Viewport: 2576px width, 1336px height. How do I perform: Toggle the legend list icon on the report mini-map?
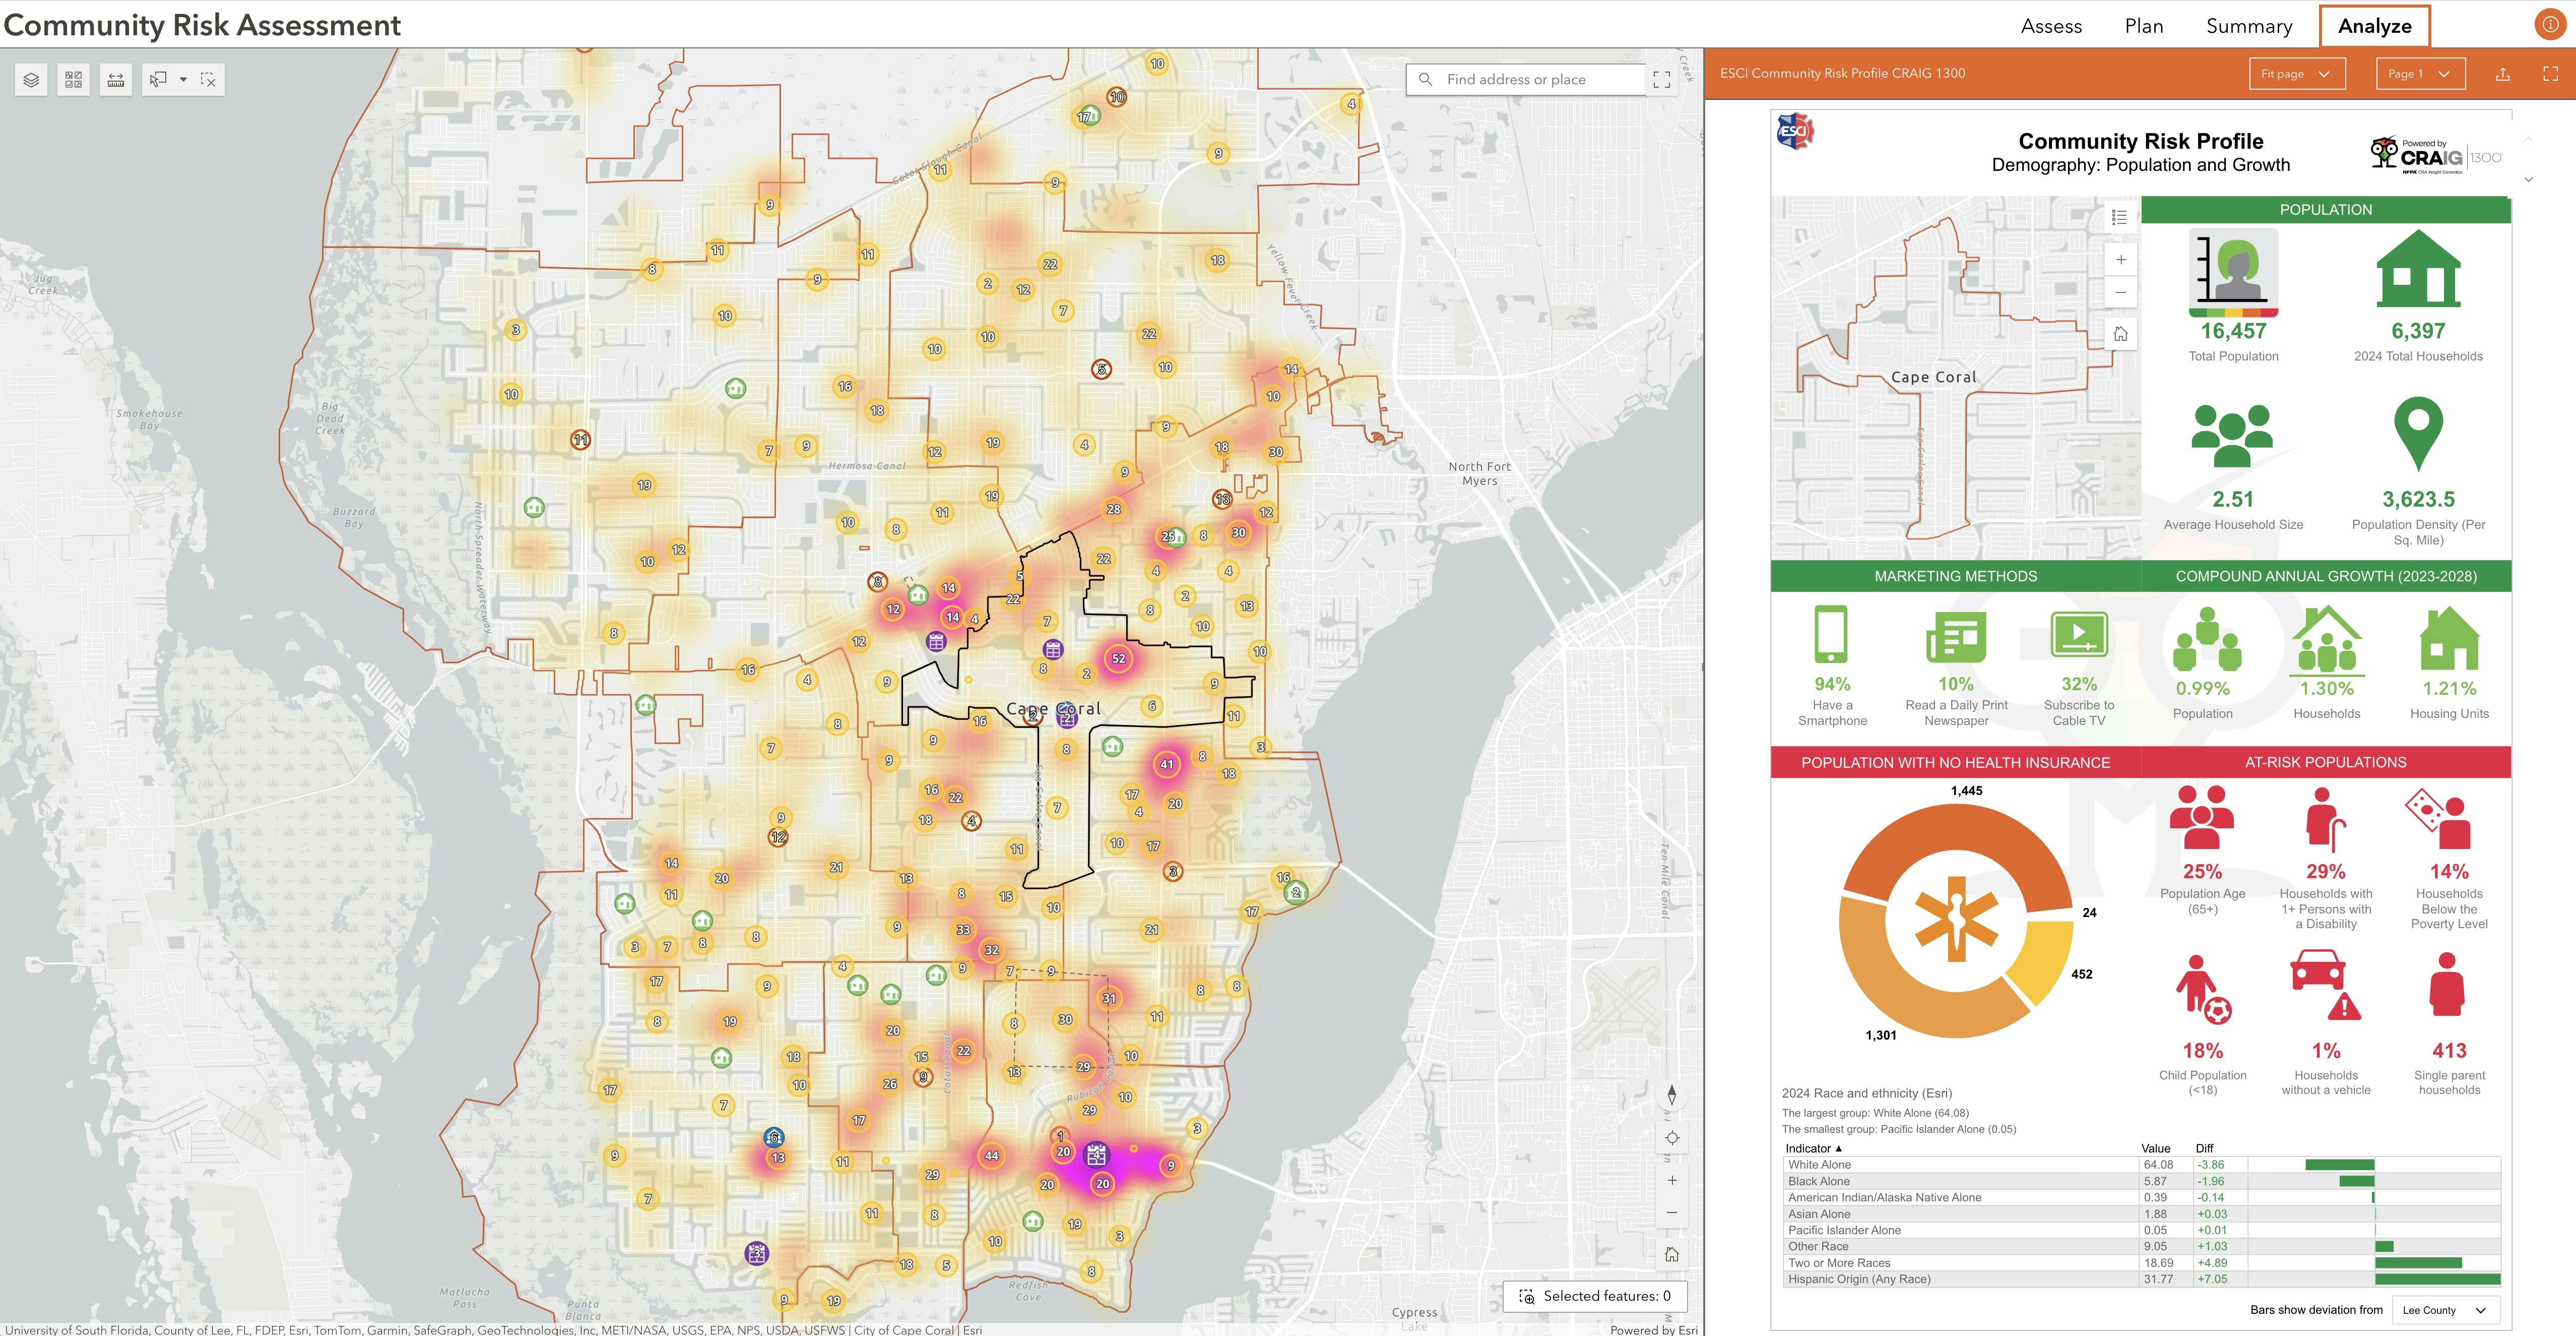[x=2119, y=217]
